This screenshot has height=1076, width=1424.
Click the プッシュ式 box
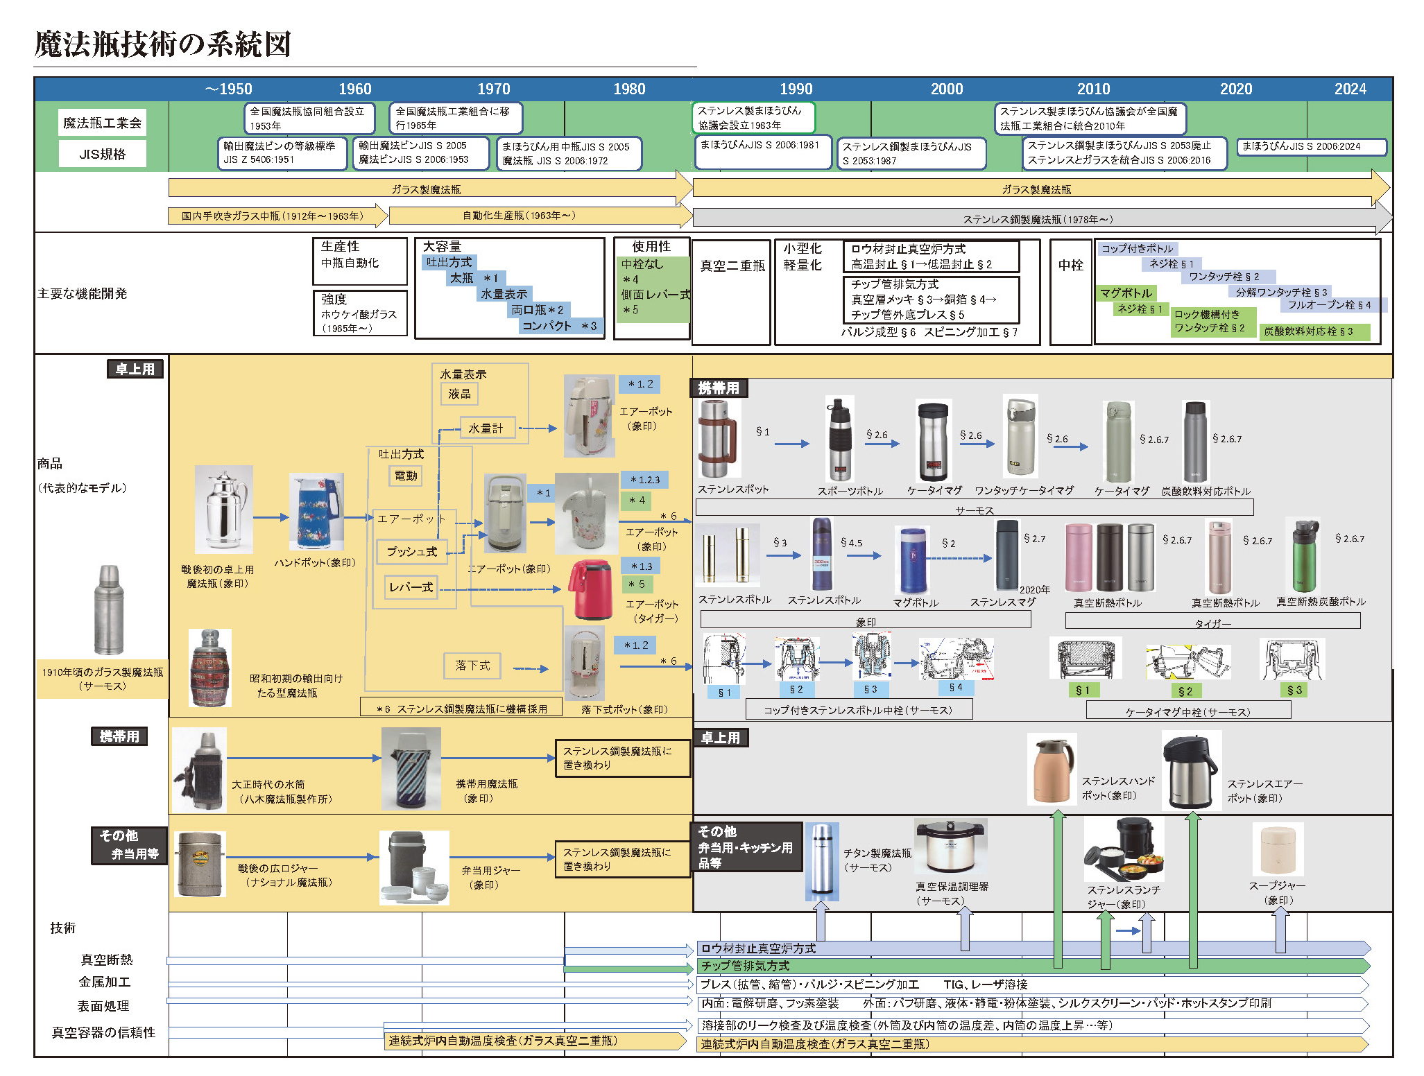tap(412, 552)
